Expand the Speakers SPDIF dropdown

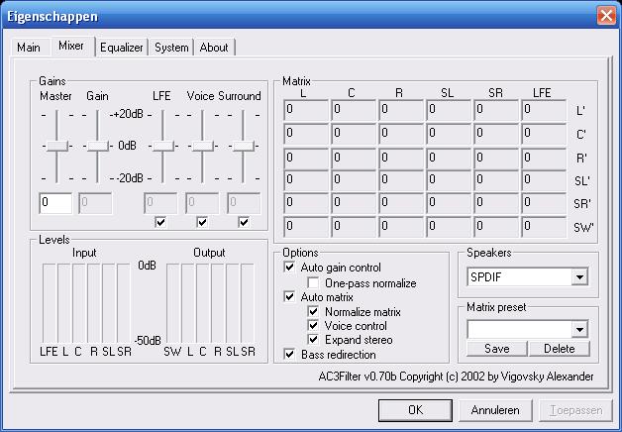[x=579, y=277]
